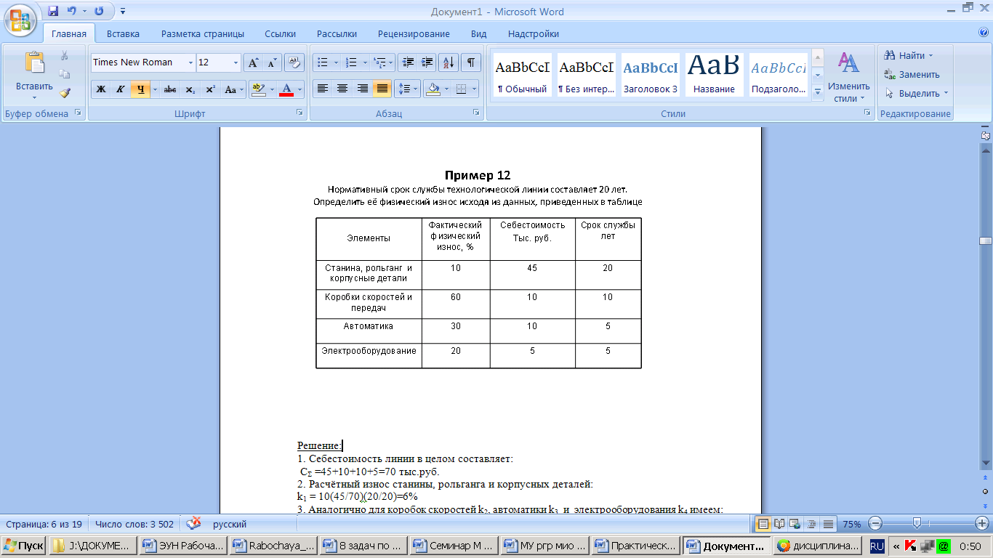The image size is (993, 558).
Task: Open Рецензирование tab
Action: (x=414, y=34)
